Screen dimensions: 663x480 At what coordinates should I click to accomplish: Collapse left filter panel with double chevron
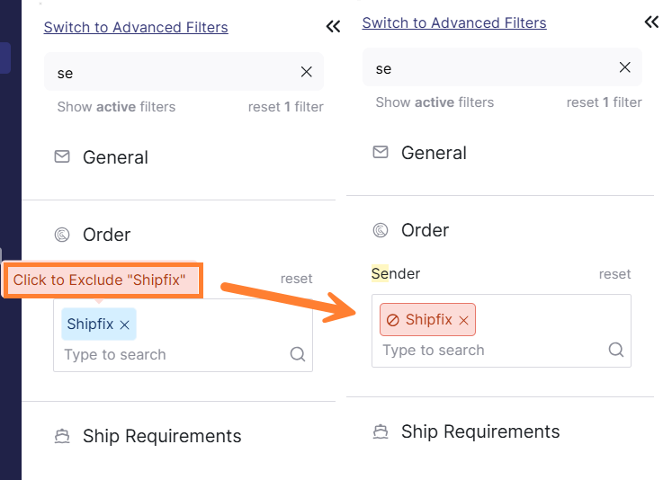[333, 27]
